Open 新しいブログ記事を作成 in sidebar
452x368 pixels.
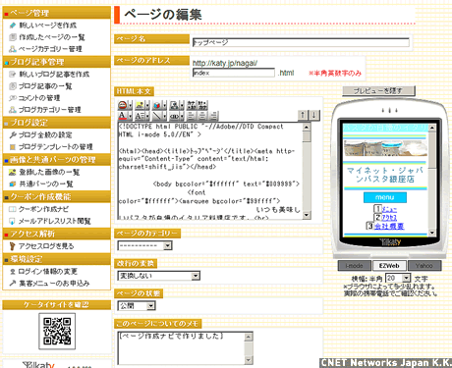54,75
